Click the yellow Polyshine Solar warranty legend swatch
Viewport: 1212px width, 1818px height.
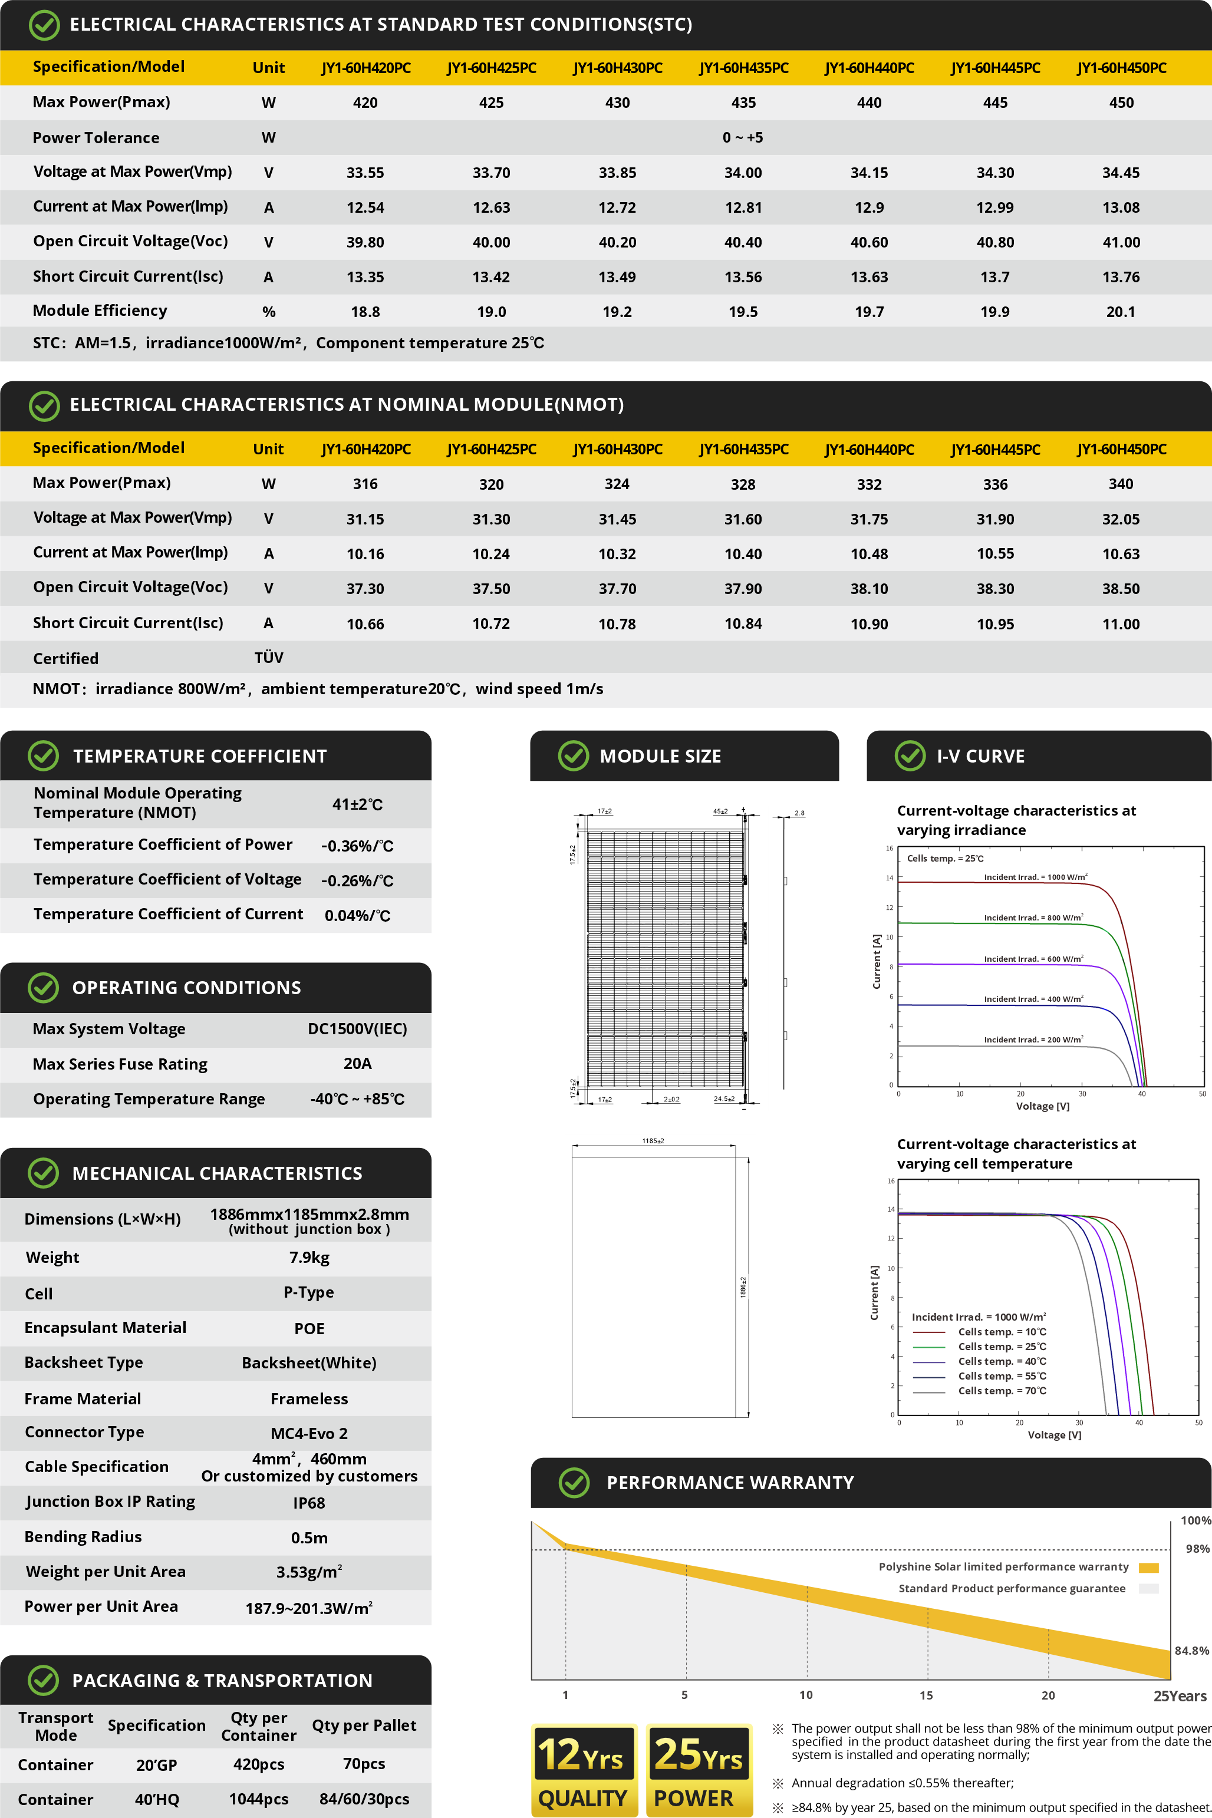point(1148,1567)
